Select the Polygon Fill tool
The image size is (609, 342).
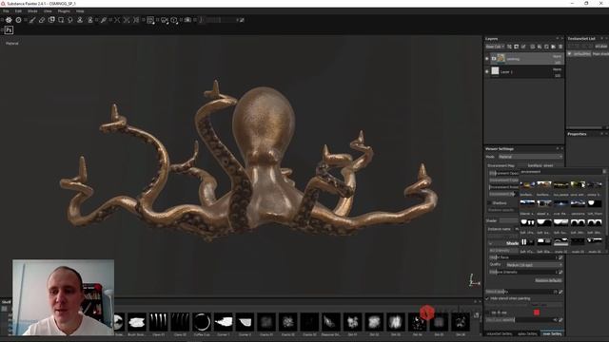61,20
